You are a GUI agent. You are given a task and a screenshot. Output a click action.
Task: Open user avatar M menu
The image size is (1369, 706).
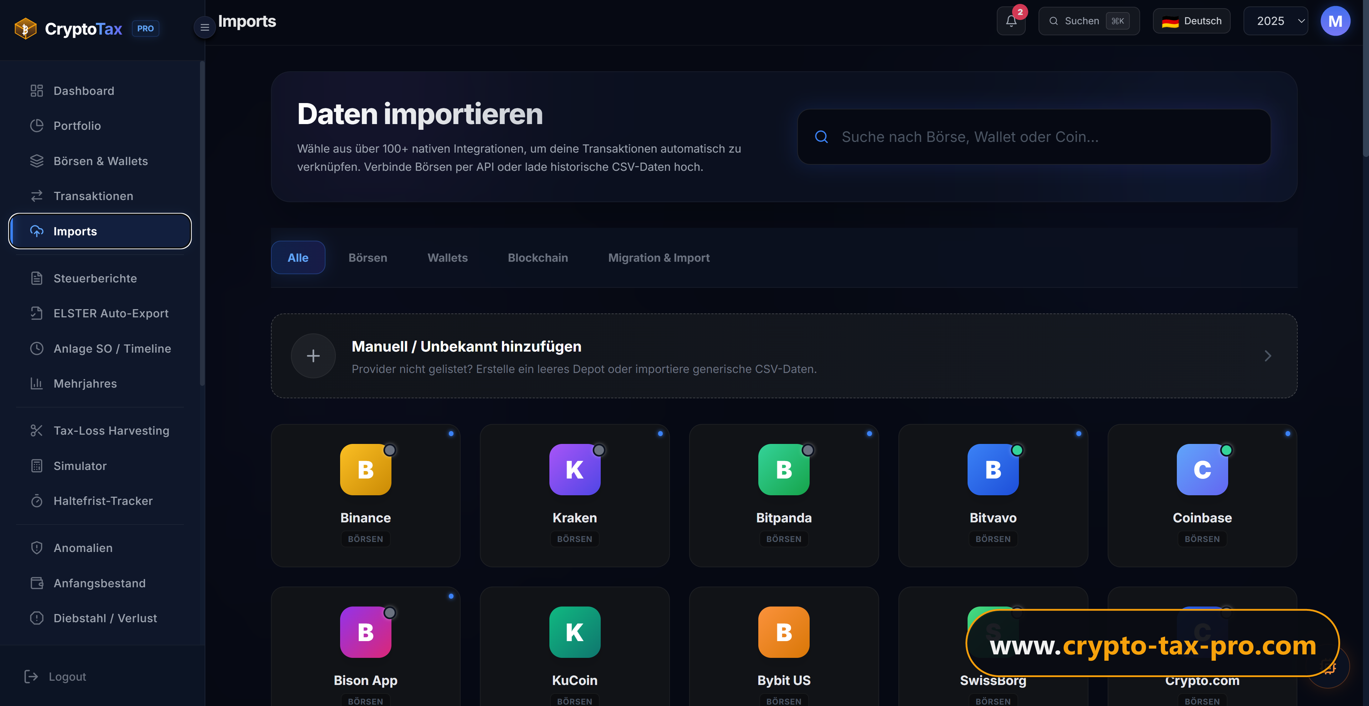[1335, 21]
